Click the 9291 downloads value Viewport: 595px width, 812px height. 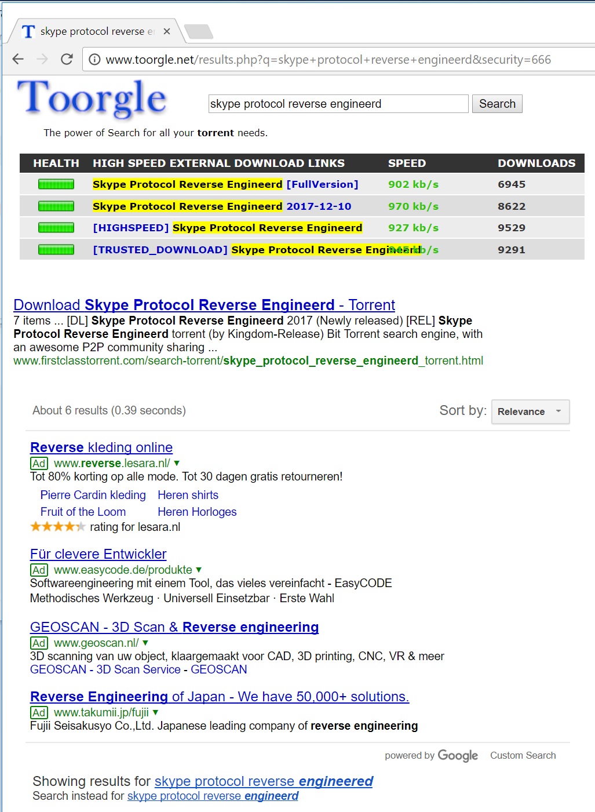(512, 250)
